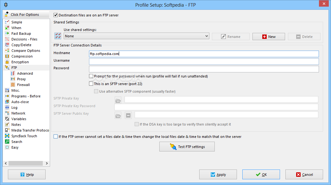
Task: Browse for SFTP Server Public Key folder icon
Action: [x=118, y=116]
